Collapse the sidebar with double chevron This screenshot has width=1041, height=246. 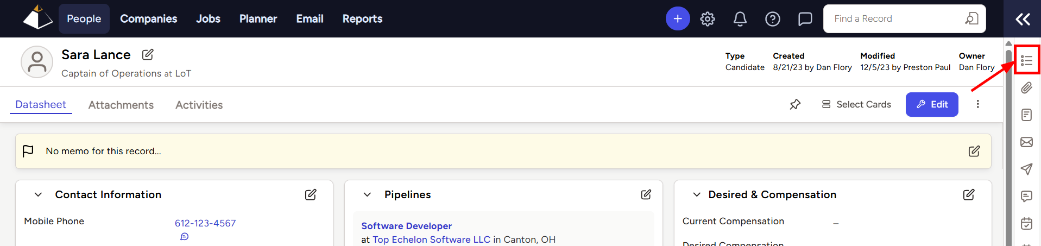[1023, 20]
